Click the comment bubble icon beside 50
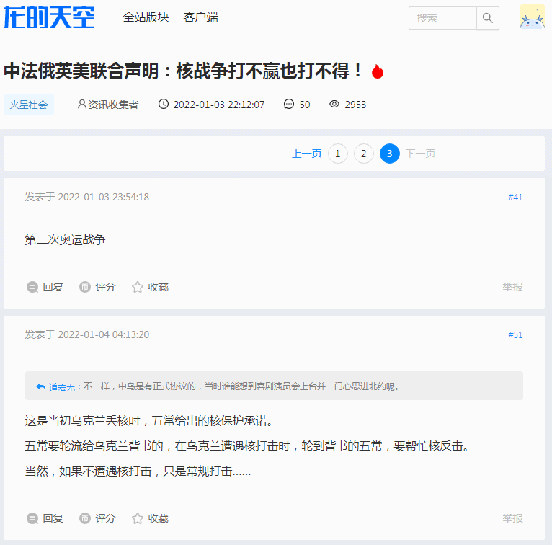Viewport: 552px width, 545px height. [x=289, y=105]
